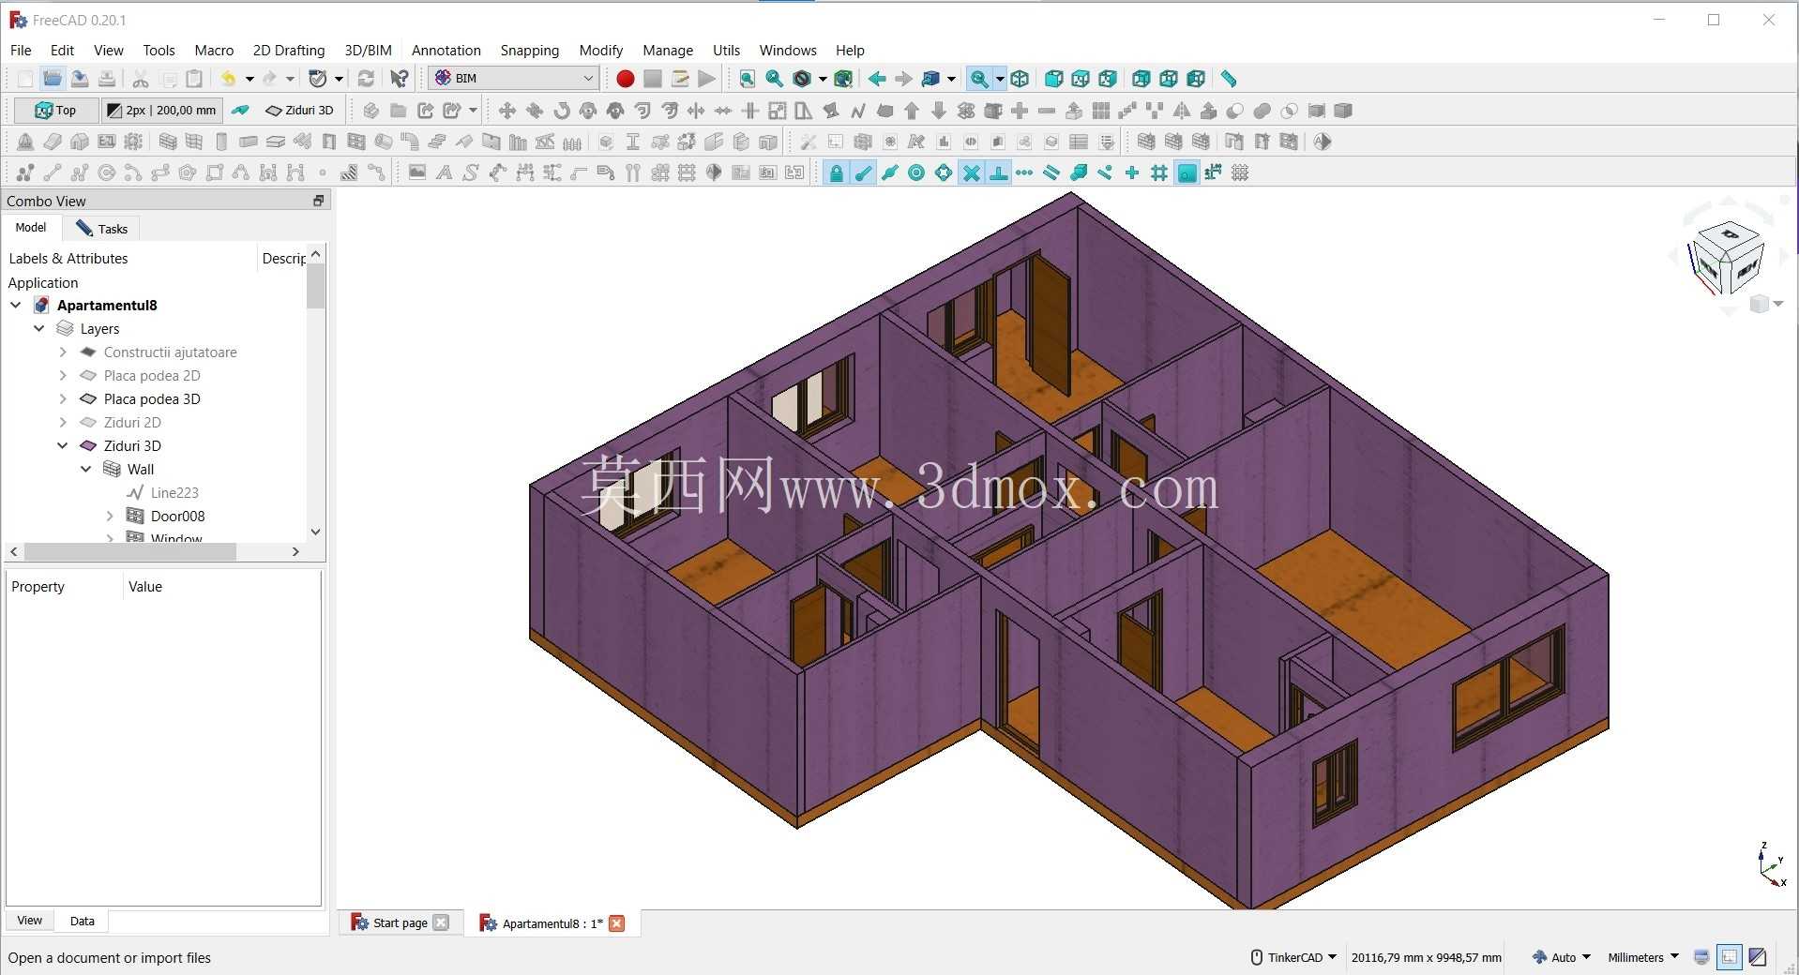Open the Annotation menu
Viewport: 1799px width, 975px height.
click(x=446, y=51)
